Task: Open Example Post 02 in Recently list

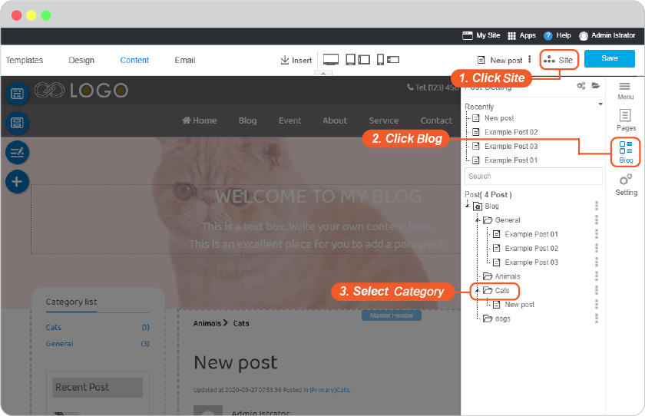Action: [x=511, y=132]
